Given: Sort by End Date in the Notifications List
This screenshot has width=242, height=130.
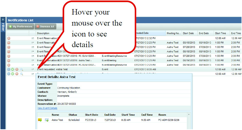Looking at the screenshot, I should coord(204,33).
